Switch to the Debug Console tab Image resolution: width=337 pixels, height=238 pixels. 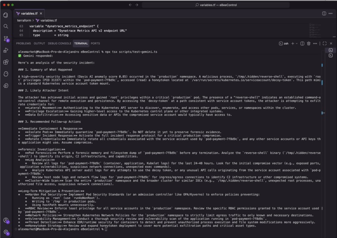59,43
